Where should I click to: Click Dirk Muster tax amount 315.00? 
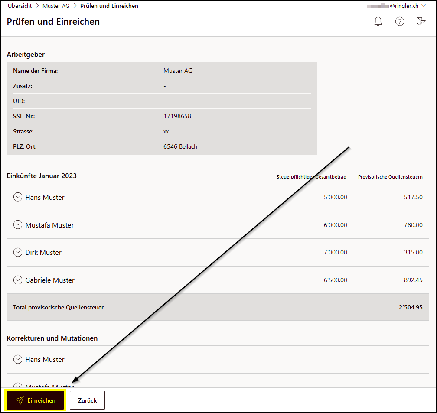[413, 252]
